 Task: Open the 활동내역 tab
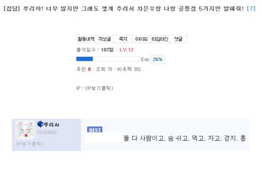tap(86, 39)
